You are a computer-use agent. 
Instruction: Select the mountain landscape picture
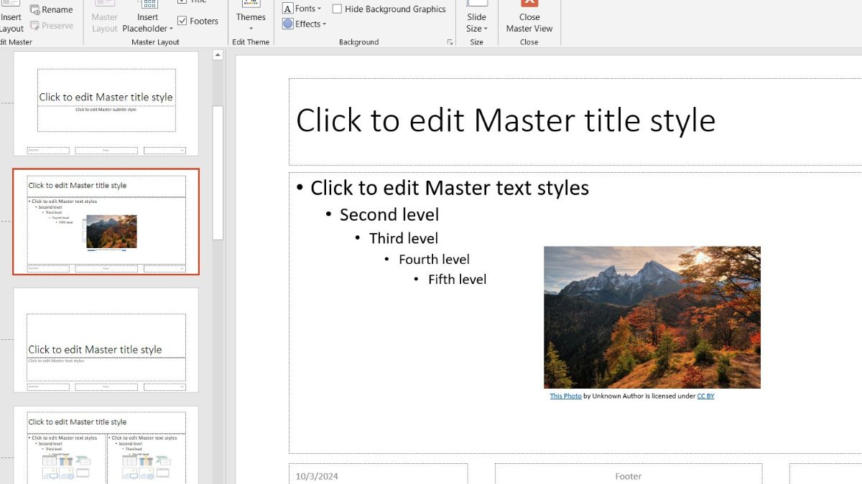click(x=652, y=318)
